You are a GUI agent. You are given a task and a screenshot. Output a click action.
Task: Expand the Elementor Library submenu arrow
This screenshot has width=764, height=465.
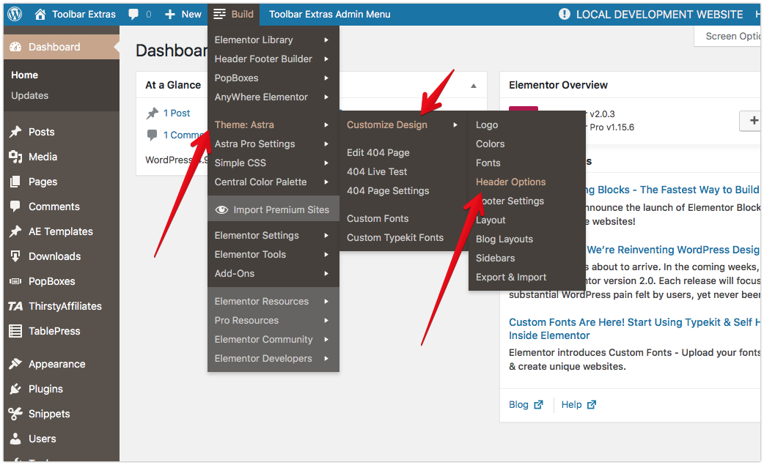[x=326, y=40]
